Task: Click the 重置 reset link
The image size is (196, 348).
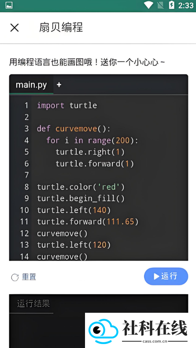Action: 29,277
